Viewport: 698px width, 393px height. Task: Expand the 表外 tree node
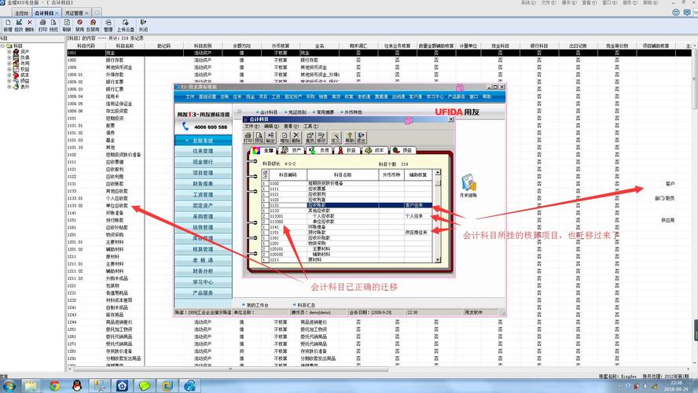(x=9, y=86)
